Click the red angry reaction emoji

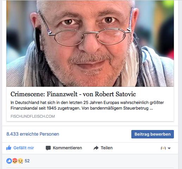[15, 161]
